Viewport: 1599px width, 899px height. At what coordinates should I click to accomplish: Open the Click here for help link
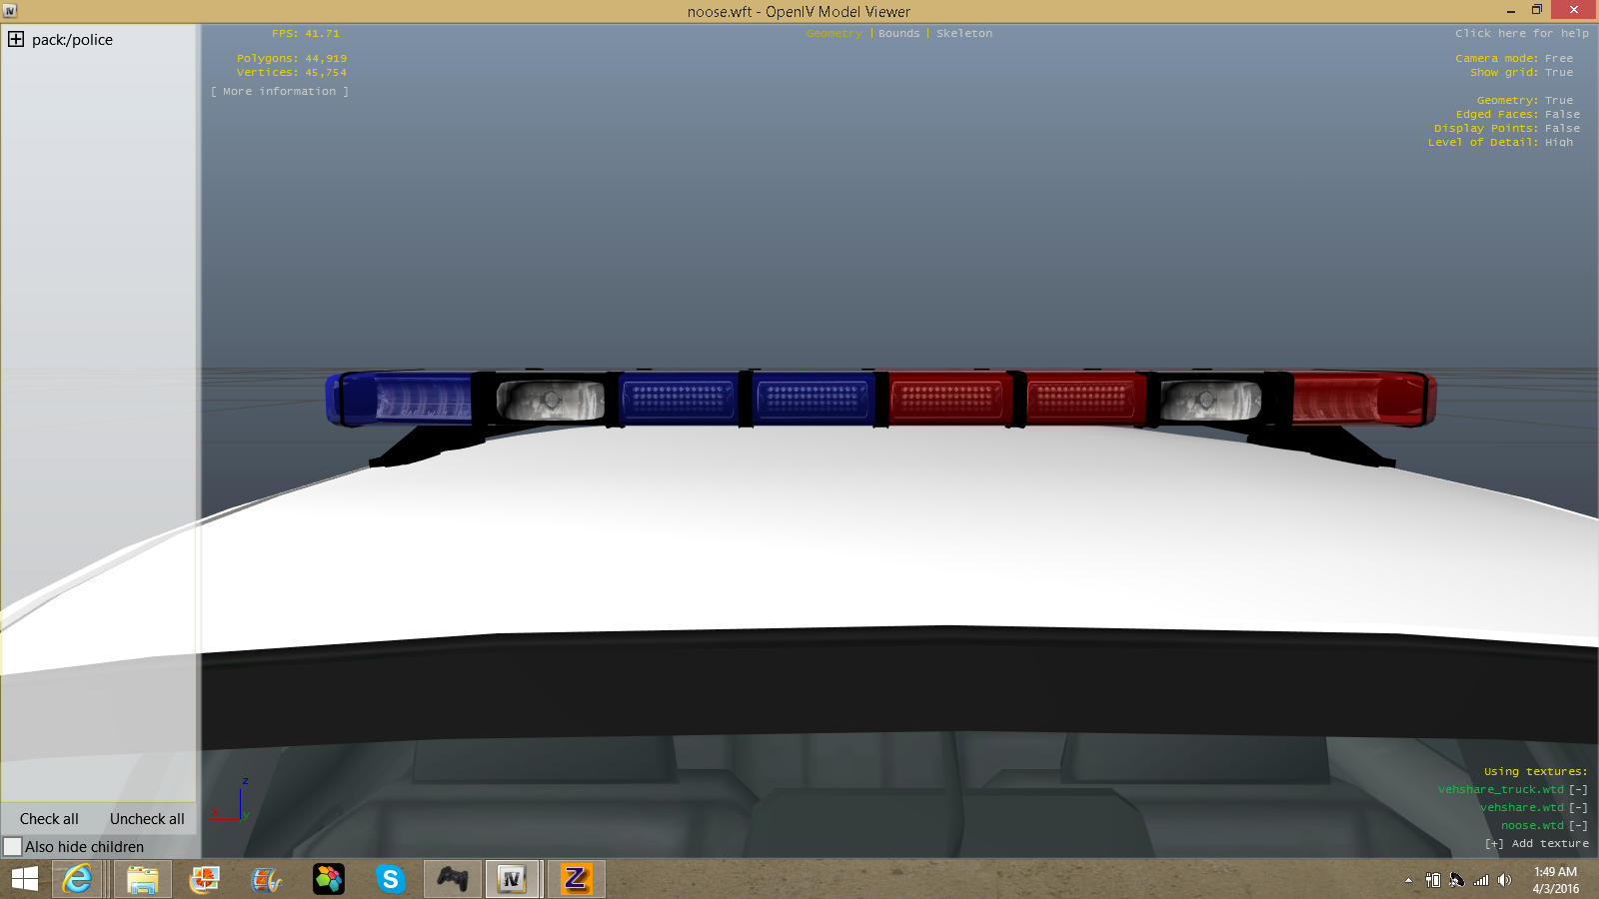[x=1521, y=34]
